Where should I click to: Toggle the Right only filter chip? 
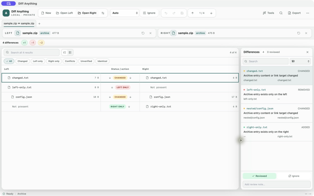click(x=54, y=61)
